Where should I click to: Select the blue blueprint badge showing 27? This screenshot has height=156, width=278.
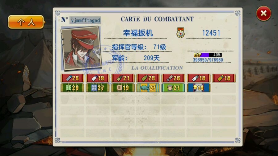click(98, 88)
